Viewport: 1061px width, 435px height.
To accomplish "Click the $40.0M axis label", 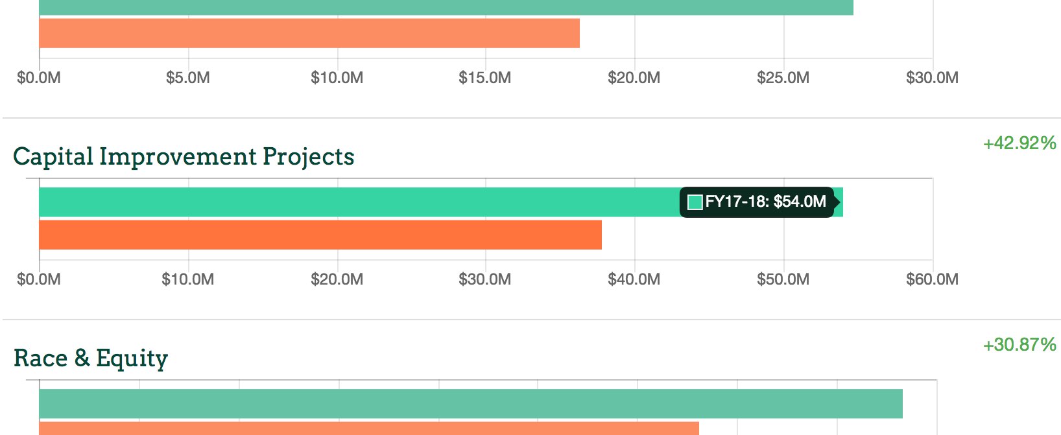I will (x=634, y=279).
